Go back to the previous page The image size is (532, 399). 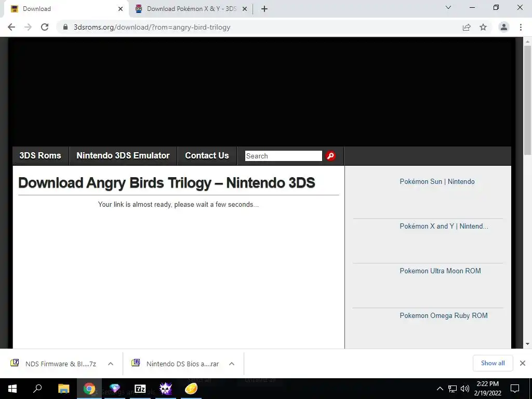point(11,27)
